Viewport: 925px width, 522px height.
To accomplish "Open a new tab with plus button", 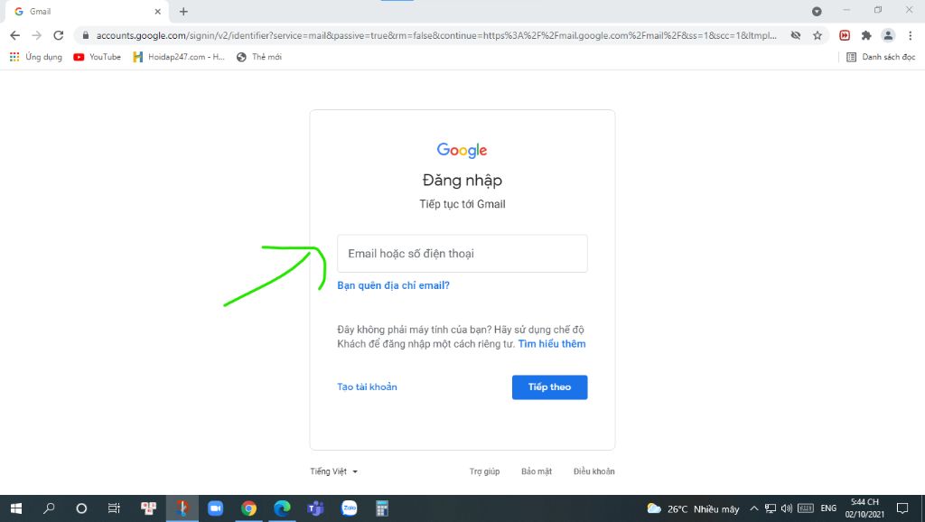I will pos(183,11).
